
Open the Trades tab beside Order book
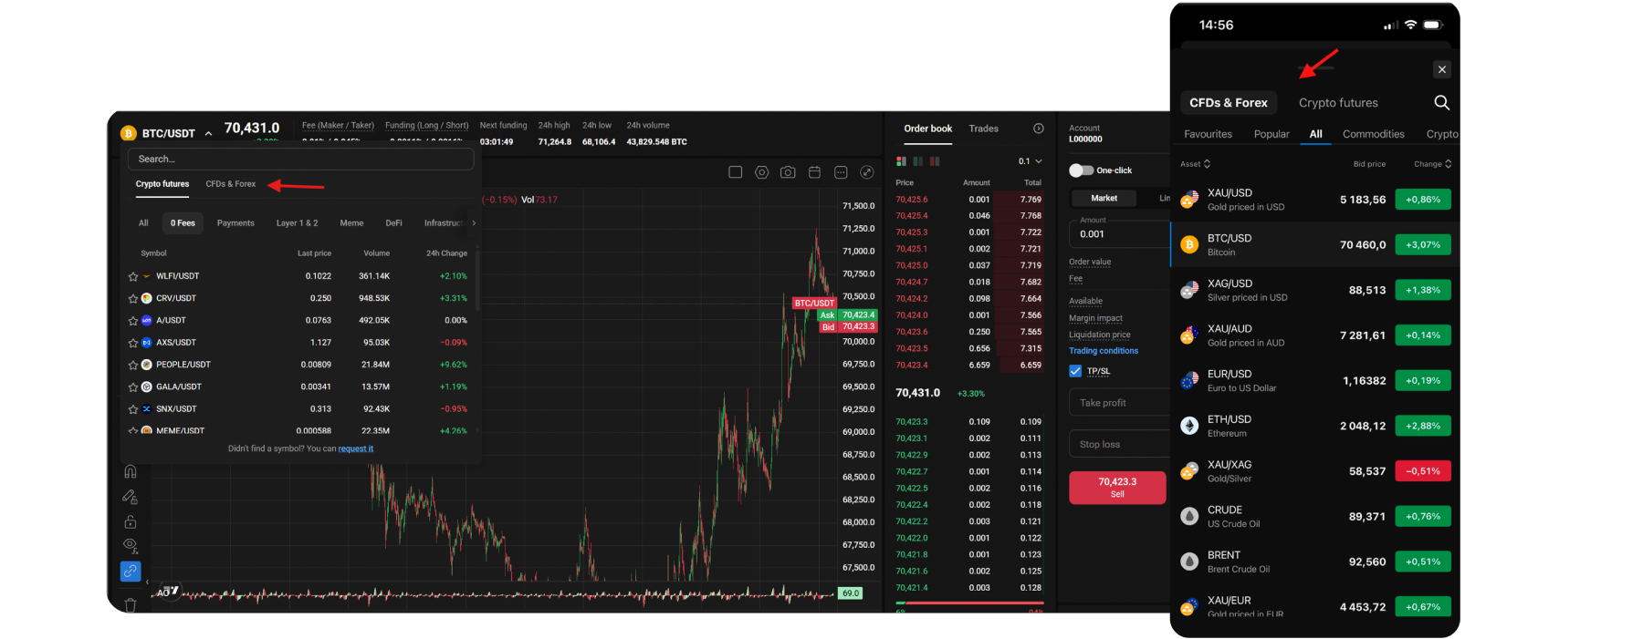983,129
